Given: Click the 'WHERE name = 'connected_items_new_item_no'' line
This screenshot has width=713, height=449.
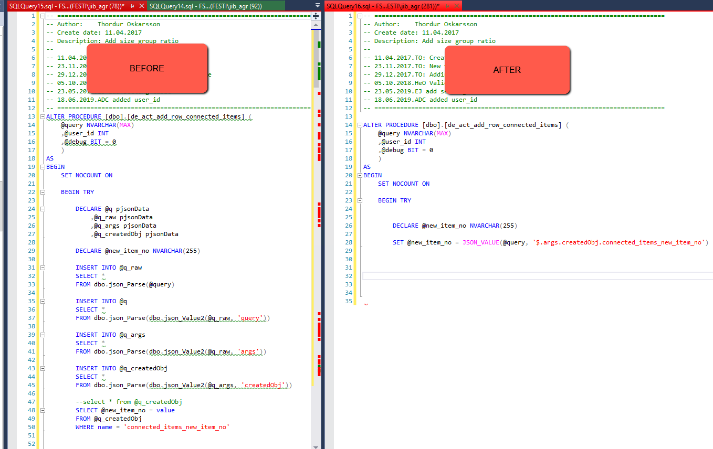Looking at the screenshot, I should (x=152, y=427).
